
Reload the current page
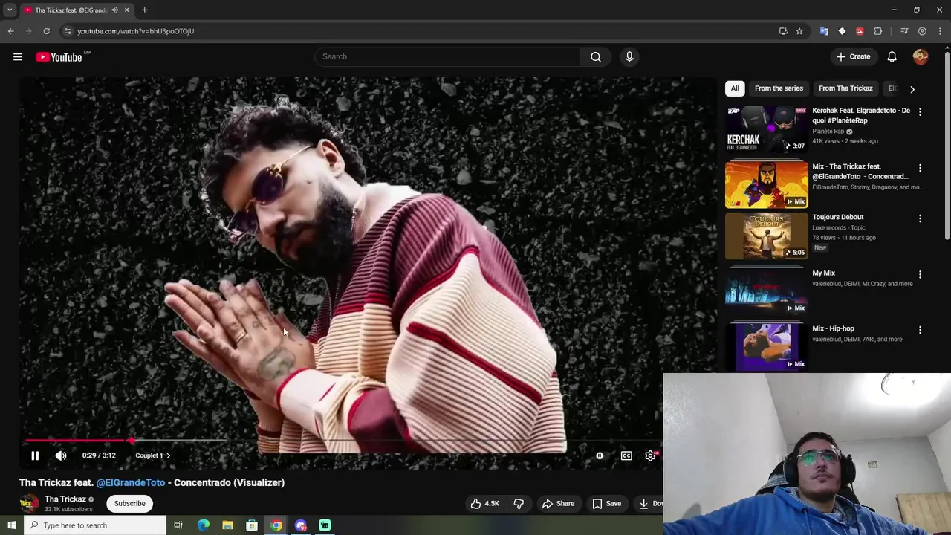coord(46,31)
